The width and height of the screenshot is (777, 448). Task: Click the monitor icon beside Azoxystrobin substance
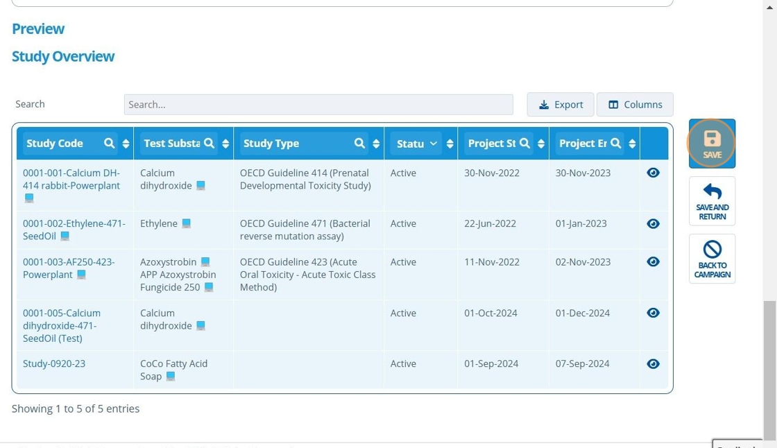coord(205,261)
